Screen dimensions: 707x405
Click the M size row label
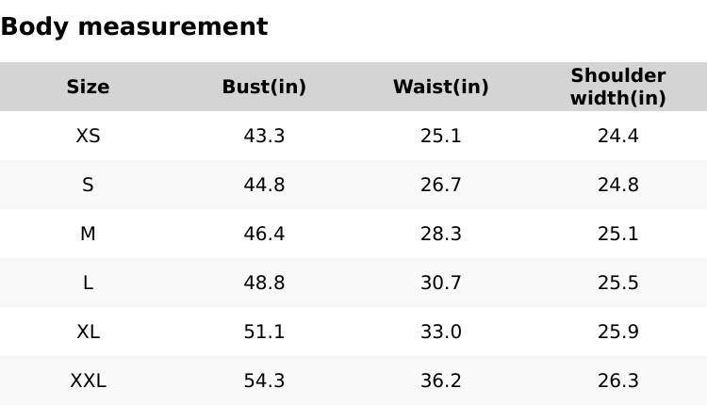coord(88,234)
